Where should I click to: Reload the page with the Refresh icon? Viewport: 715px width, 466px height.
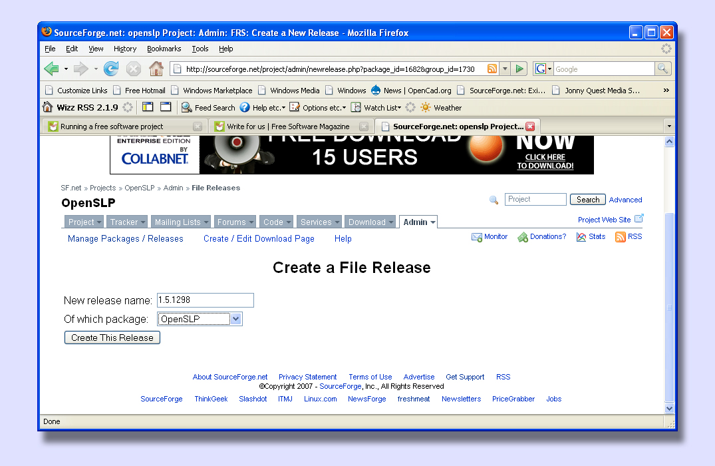(111, 69)
